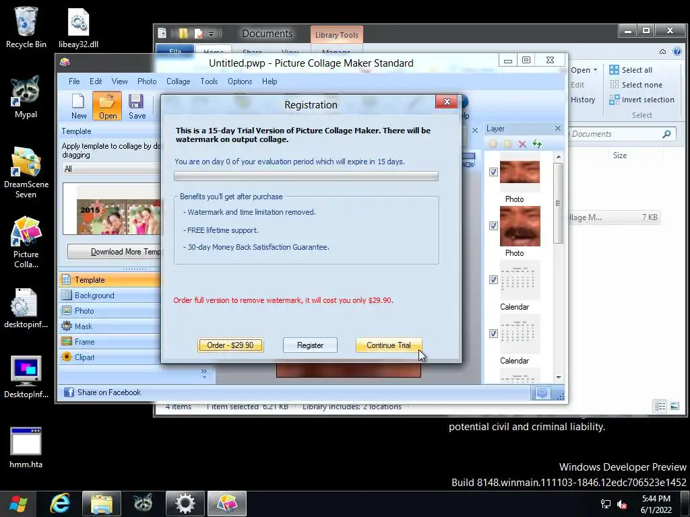Click the trial evaluation progress bar
Viewport: 690px width, 517px height.
click(x=307, y=176)
